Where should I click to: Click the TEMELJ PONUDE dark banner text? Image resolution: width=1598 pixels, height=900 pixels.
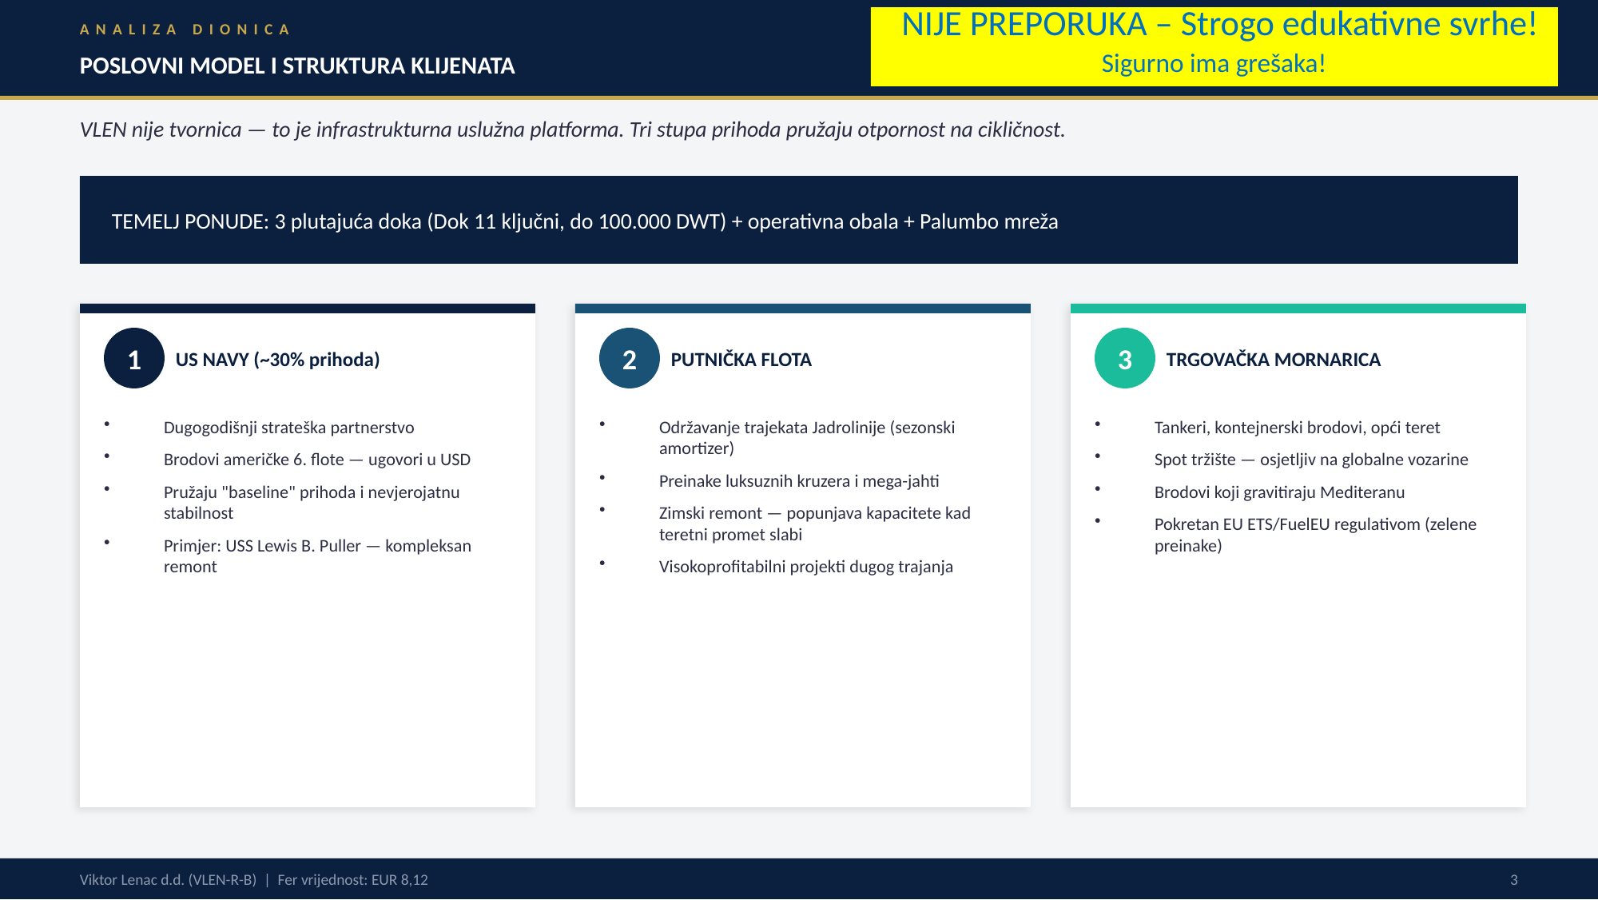[584, 221]
